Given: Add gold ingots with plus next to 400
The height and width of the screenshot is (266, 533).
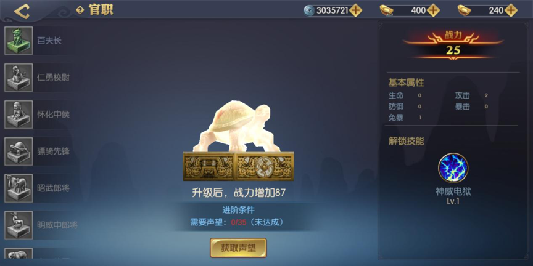Looking at the screenshot, I should (434, 10).
